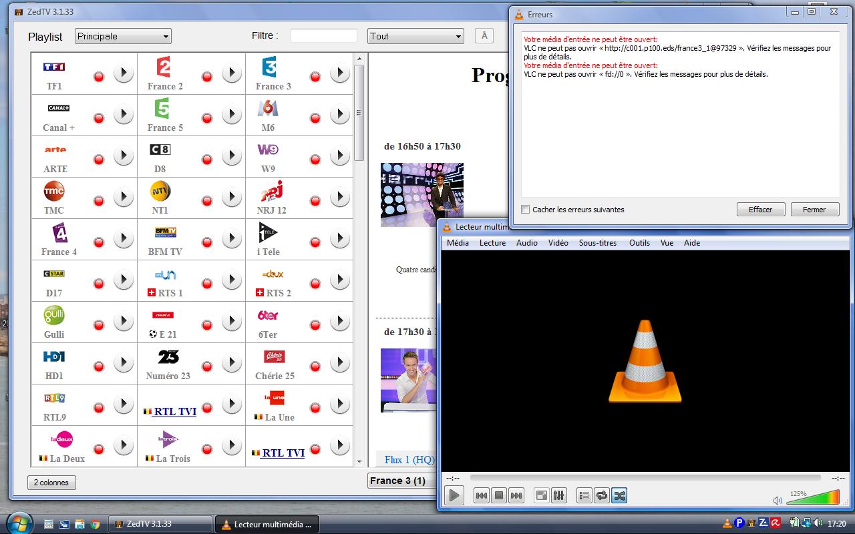Toggle VLC fullscreen mode button

[542, 495]
